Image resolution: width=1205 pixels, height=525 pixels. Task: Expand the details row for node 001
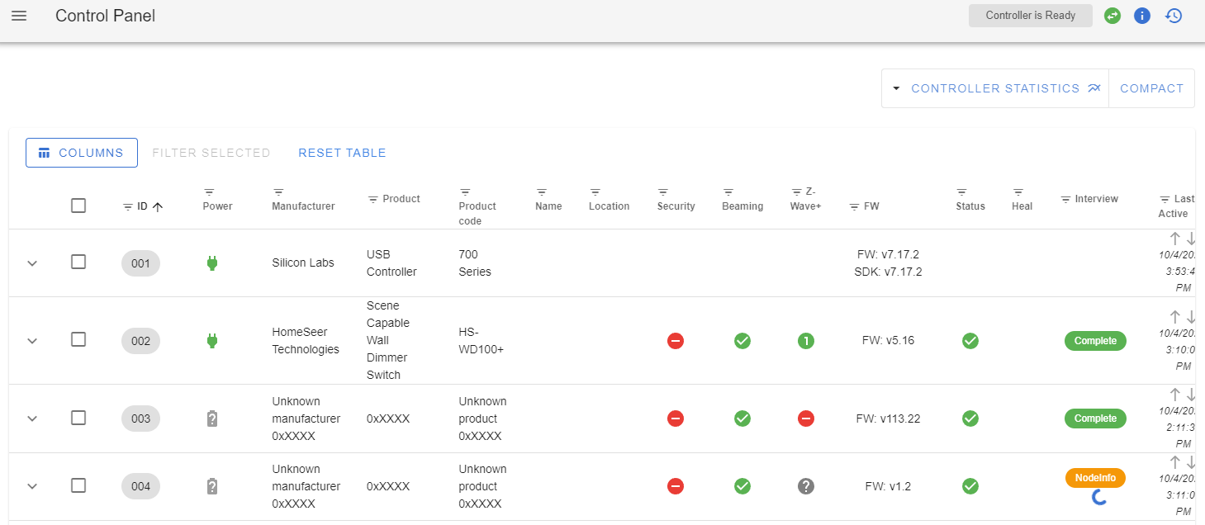(31, 262)
